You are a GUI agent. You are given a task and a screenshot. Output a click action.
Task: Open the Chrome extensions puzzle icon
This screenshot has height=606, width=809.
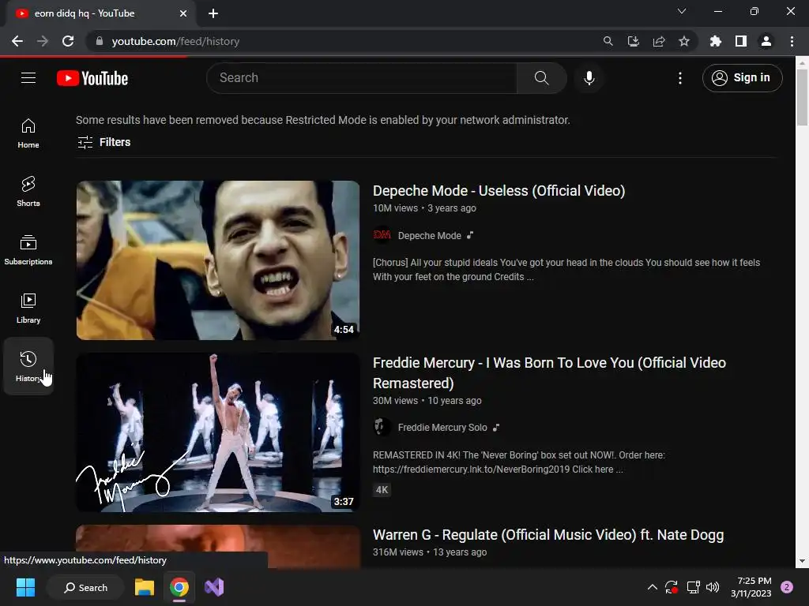[715, 41]
